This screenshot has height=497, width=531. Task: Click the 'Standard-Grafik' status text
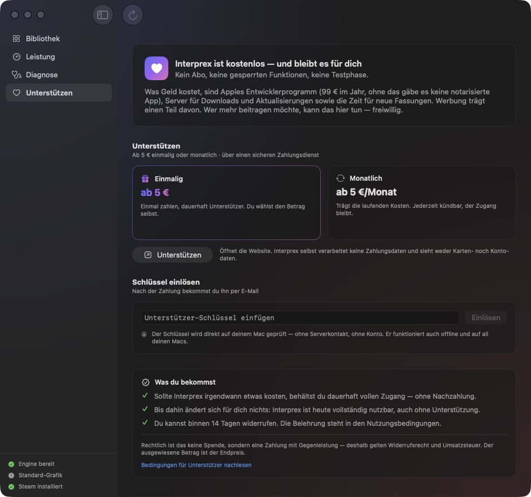tap(41, 475)
